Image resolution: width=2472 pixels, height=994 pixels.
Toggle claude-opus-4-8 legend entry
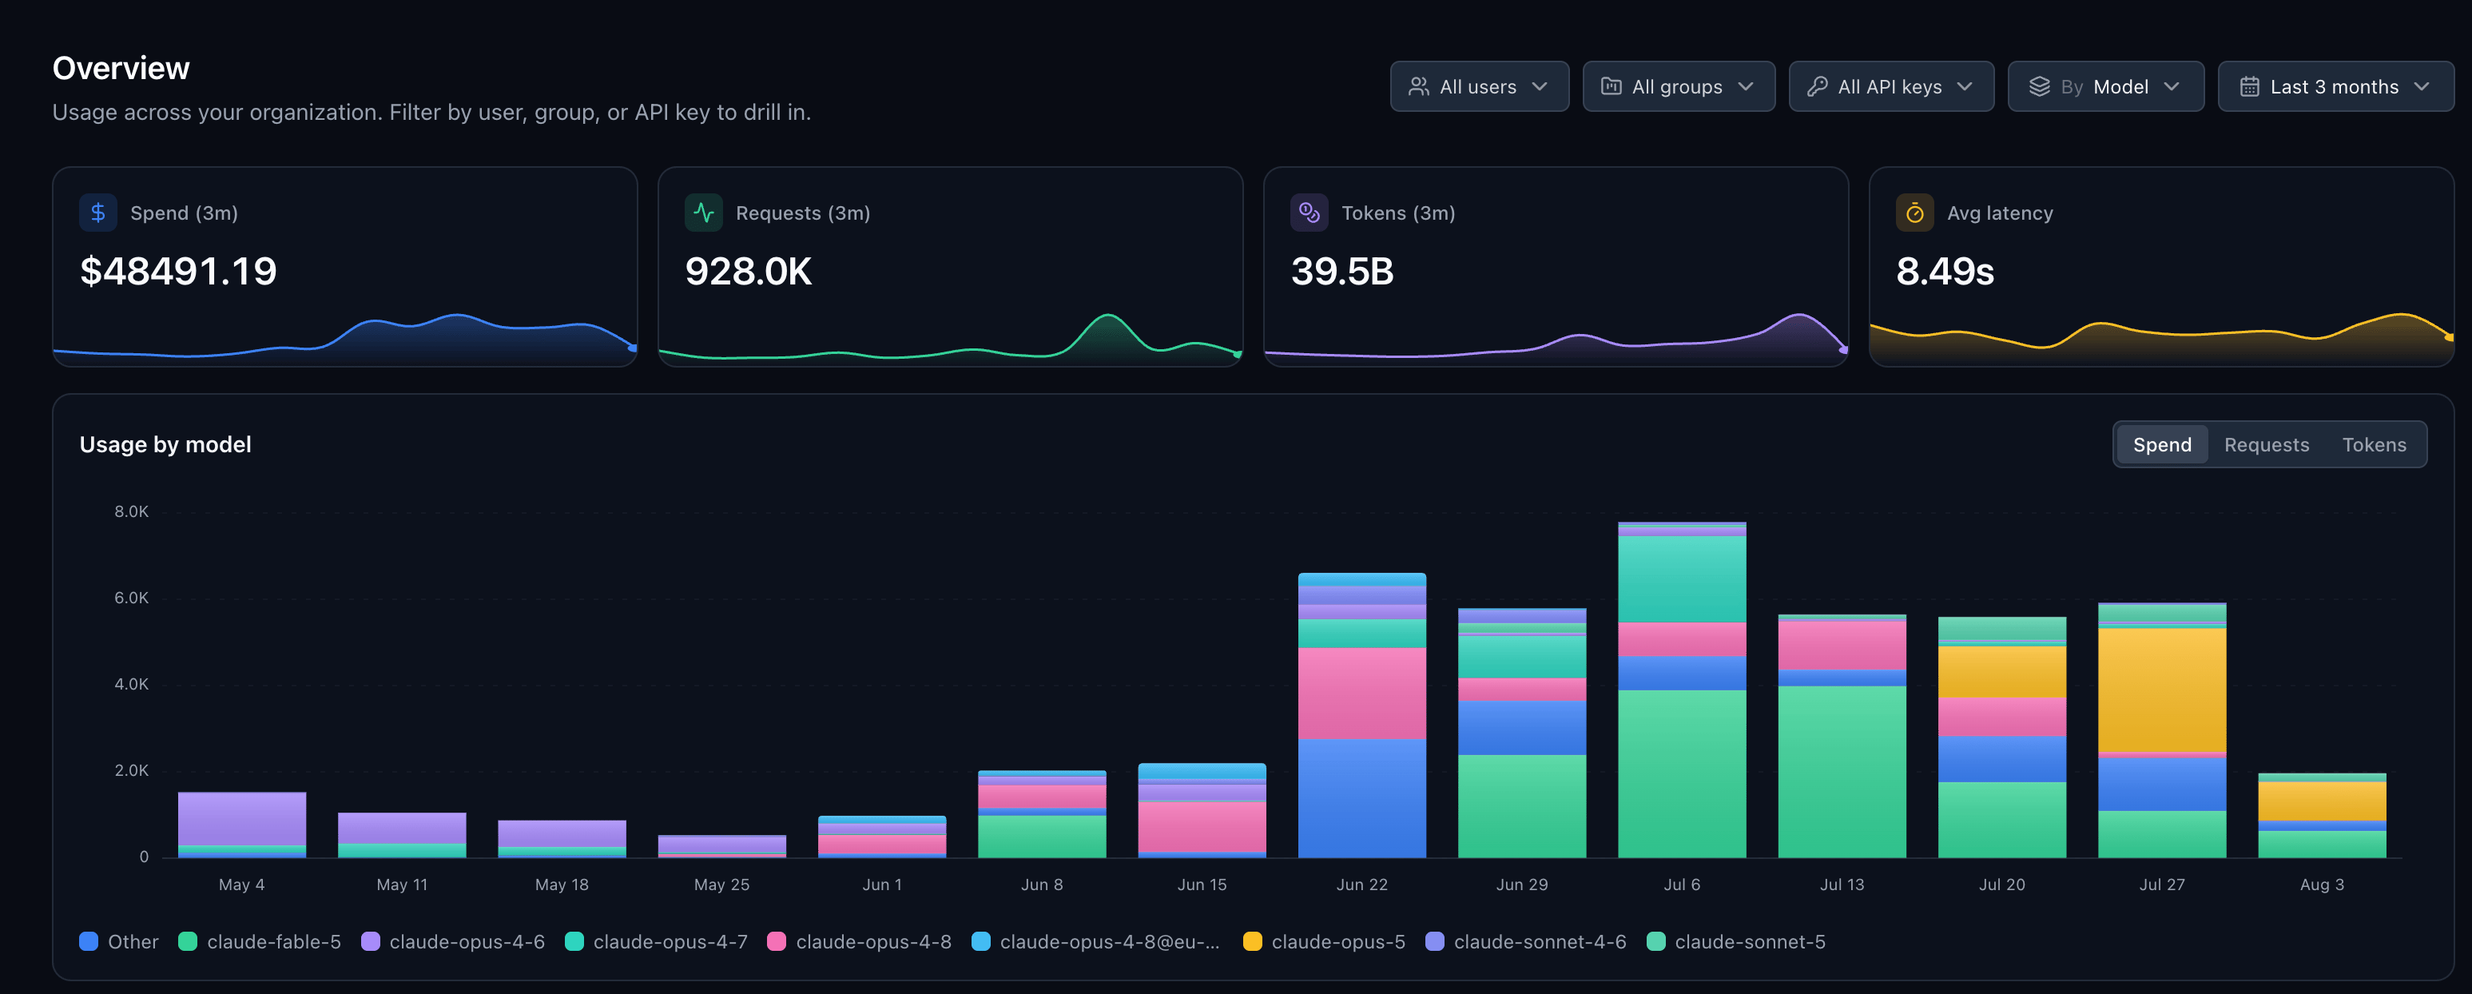pyautogui.click(x=860, y=941)
